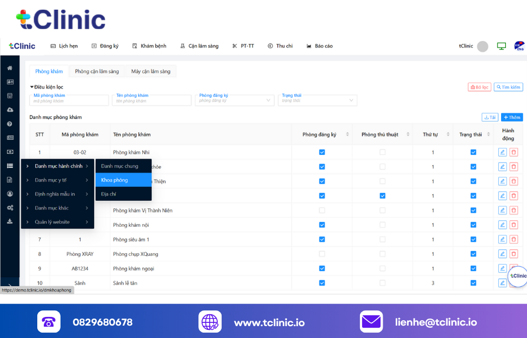This screenshot has height=338, width=527.
Task: Focus the Mã phòng khám input field
Action: click(x=69, y=100)
